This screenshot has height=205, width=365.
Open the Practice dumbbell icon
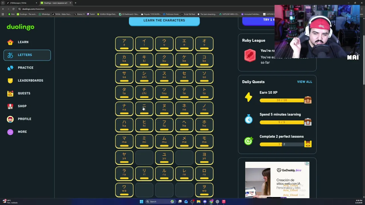tap(10, 68)
